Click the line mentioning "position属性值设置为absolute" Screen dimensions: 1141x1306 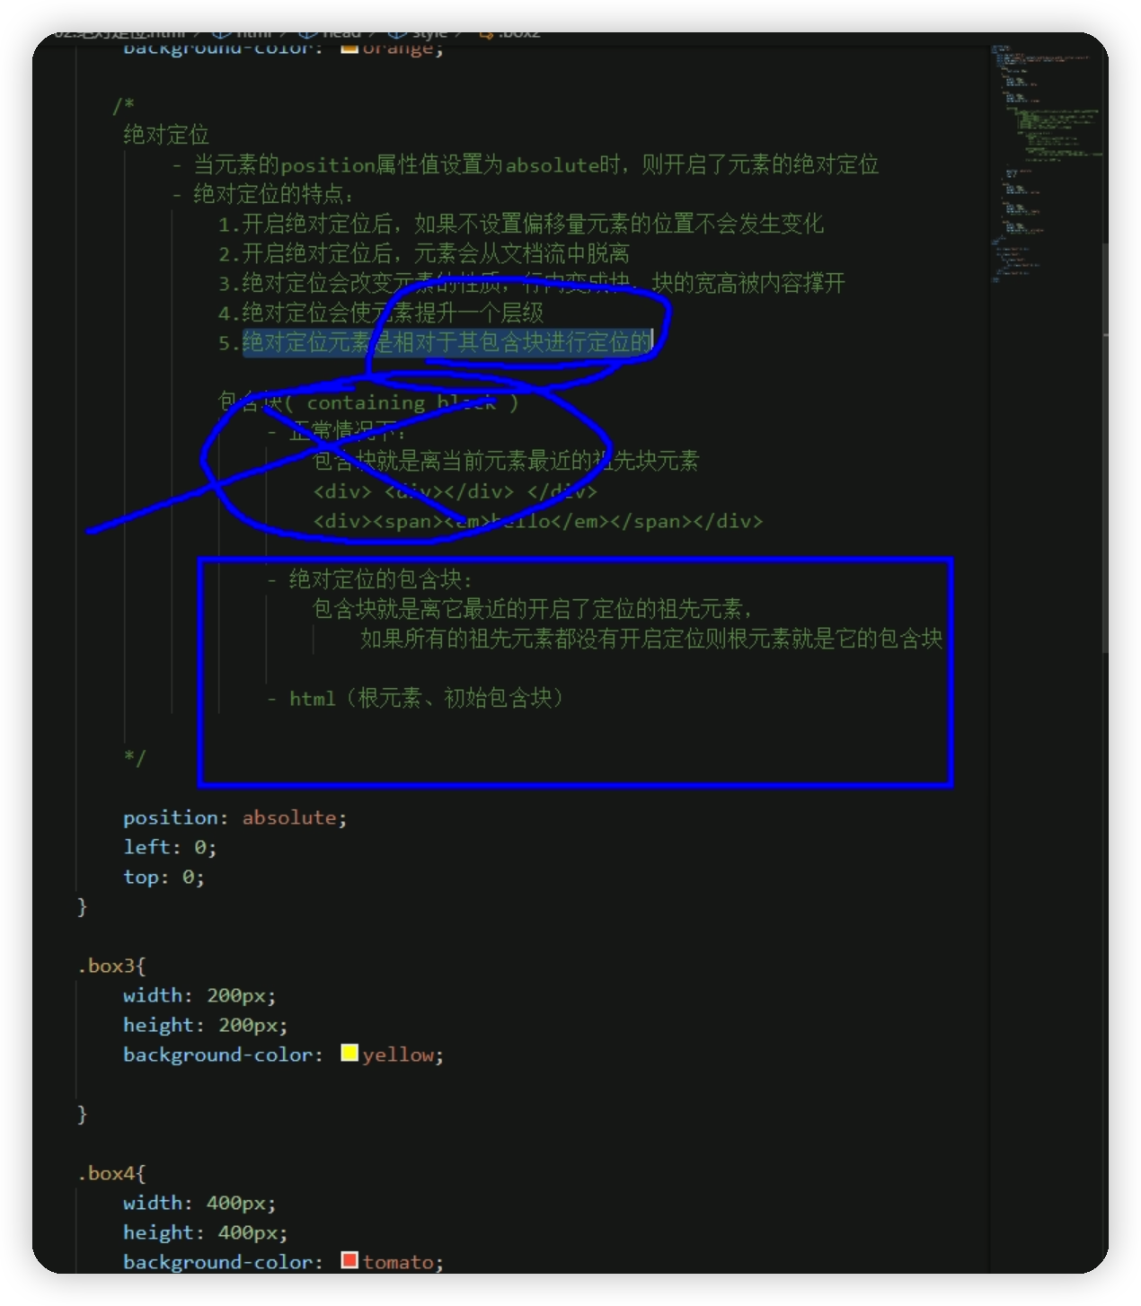526,164
